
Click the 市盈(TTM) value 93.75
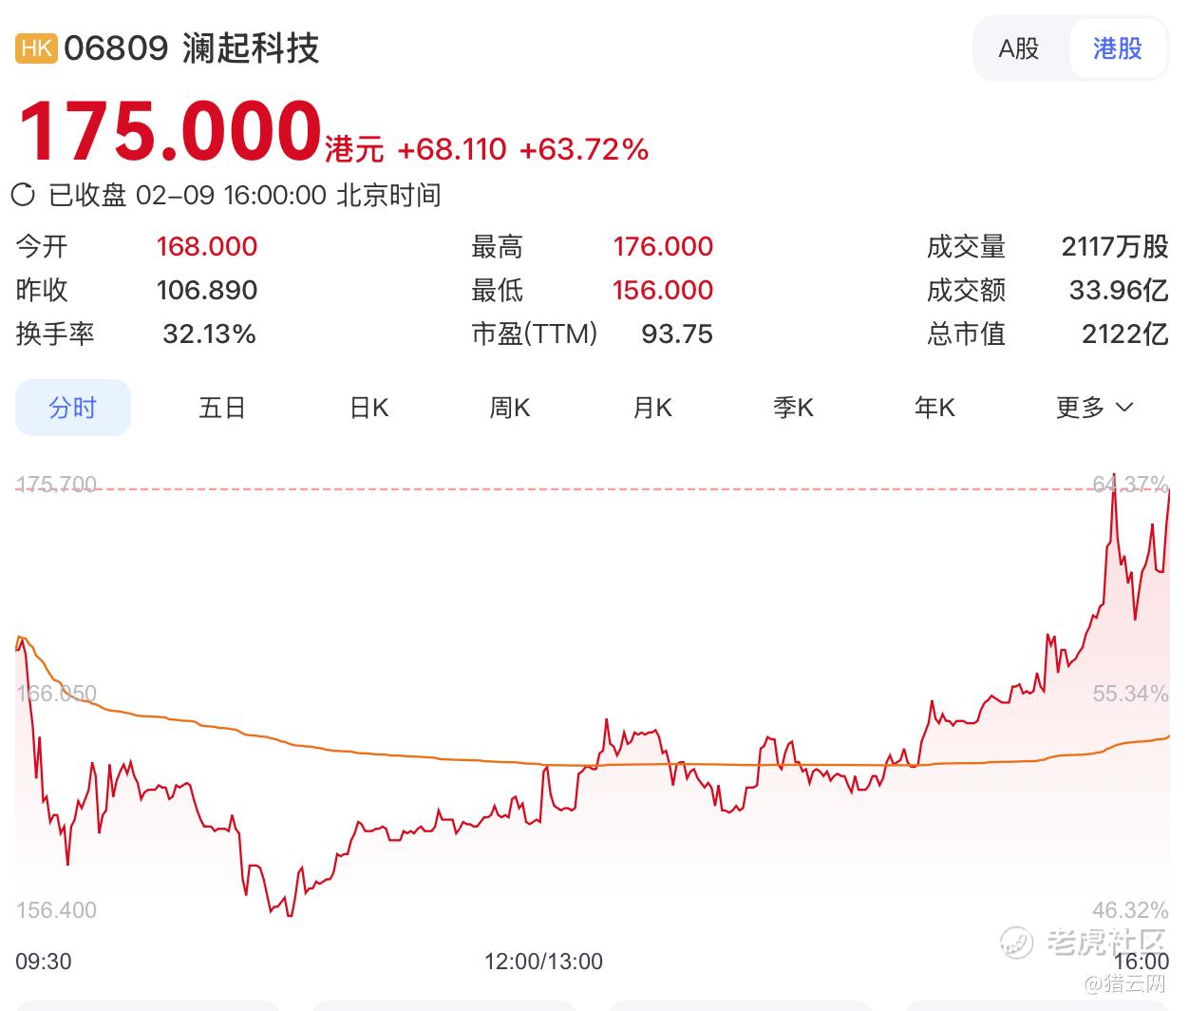click(x=676, y=334)
